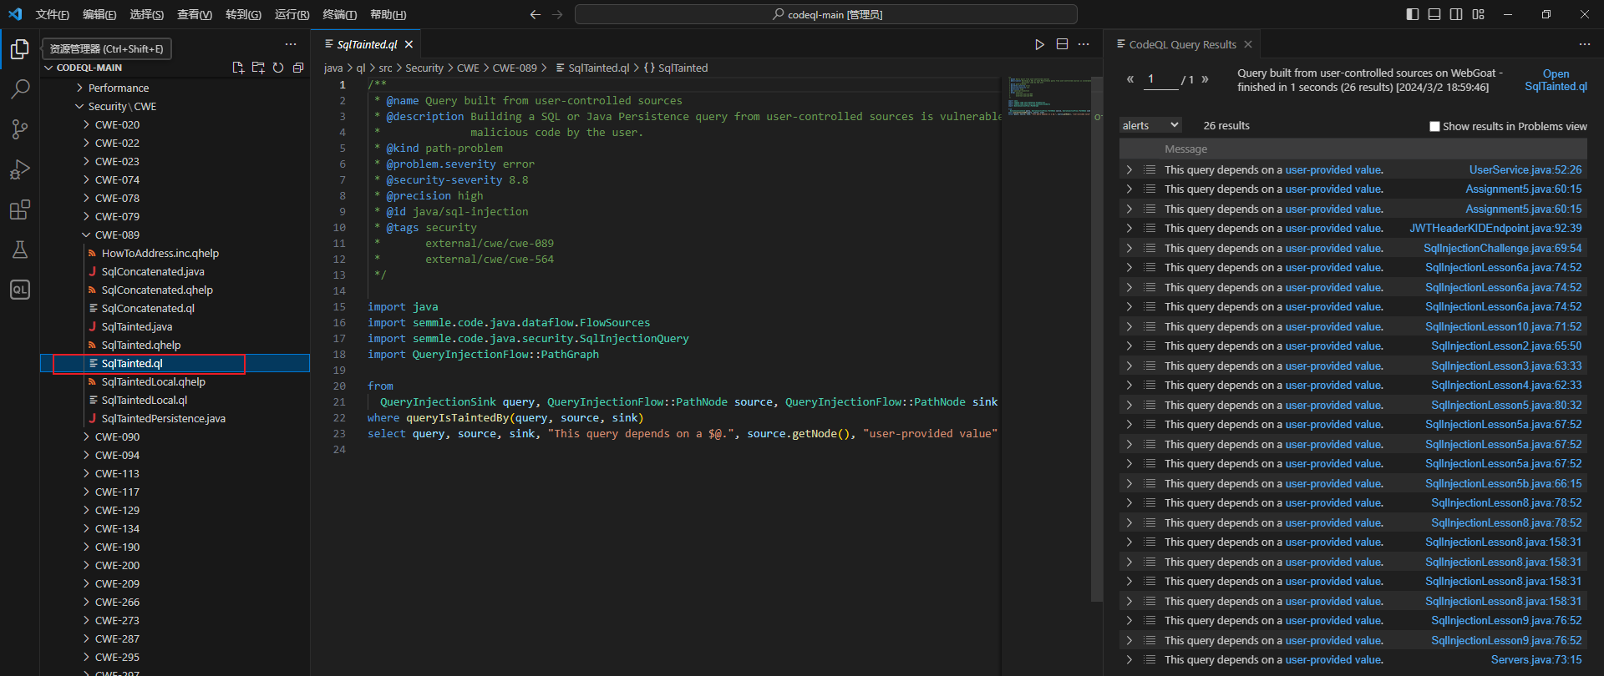Click the editor vertical scrollbar
Viewport: 1604px width, 676px height.
pos(1097,338)
